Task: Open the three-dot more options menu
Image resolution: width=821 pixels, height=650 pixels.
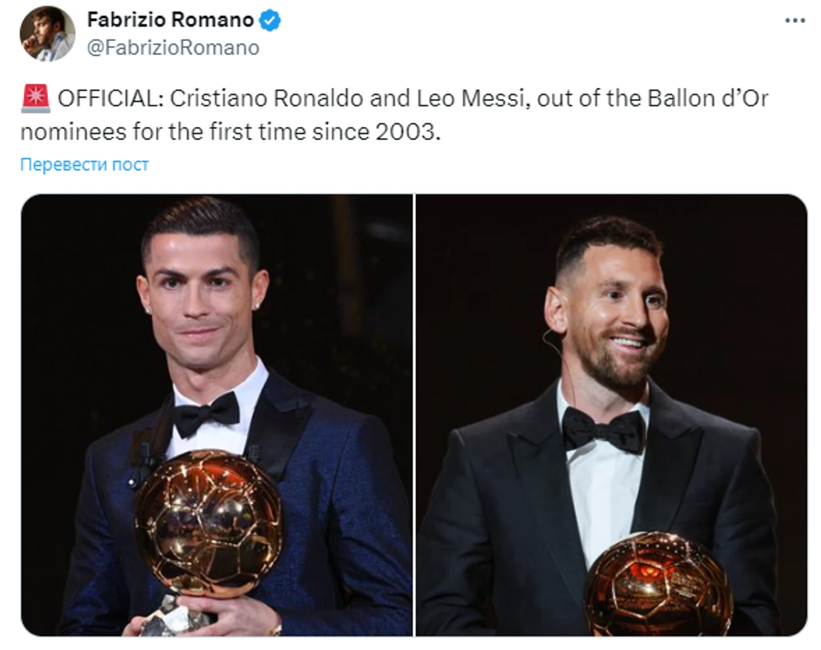Action: tap(795, 21)
